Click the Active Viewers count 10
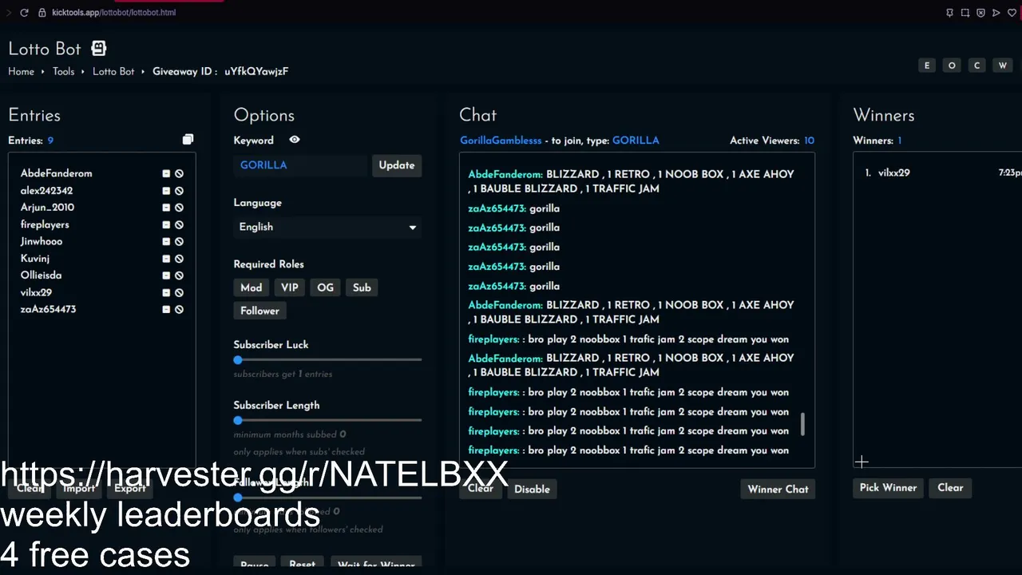This screenshot has width=1022, height=575. point(809,141)
